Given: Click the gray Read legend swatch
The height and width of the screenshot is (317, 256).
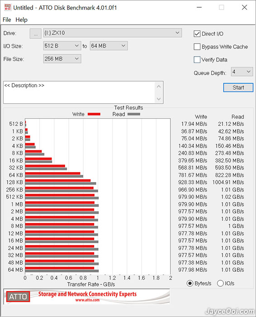Looking at the screenshot, I should click(x=133, y=114).
